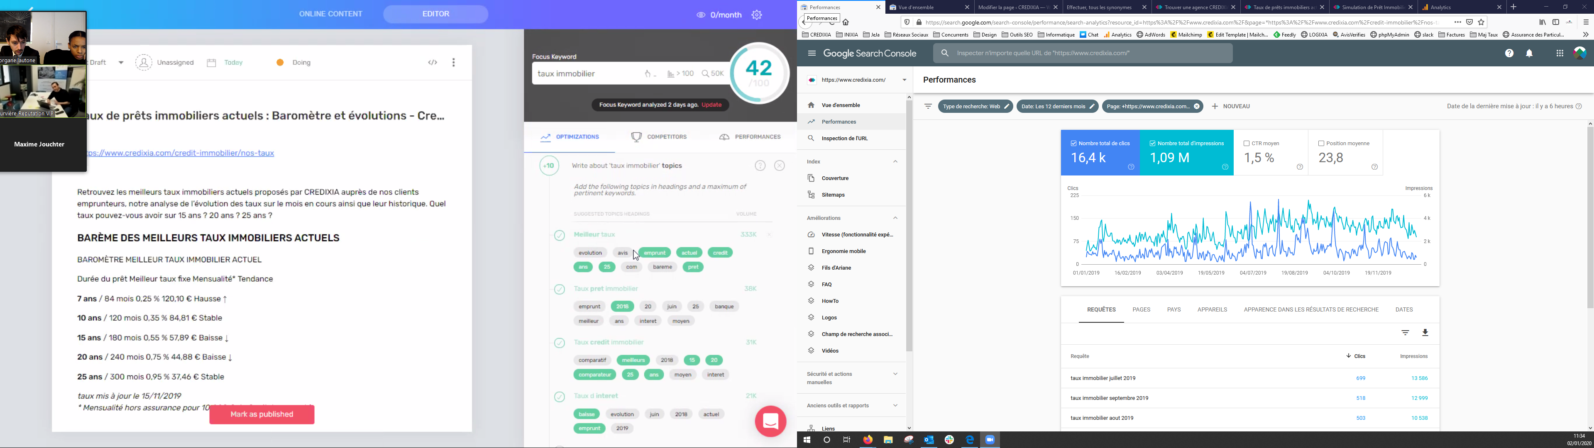Click the URL inspection search field
The image size is (1594, 448).
point(1083,54)
